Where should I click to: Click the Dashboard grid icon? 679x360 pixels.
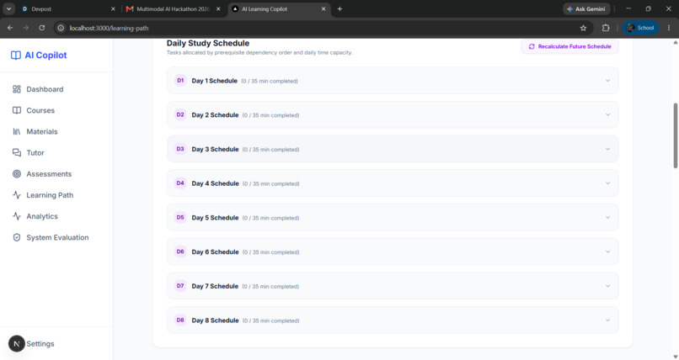pos(17,89)
